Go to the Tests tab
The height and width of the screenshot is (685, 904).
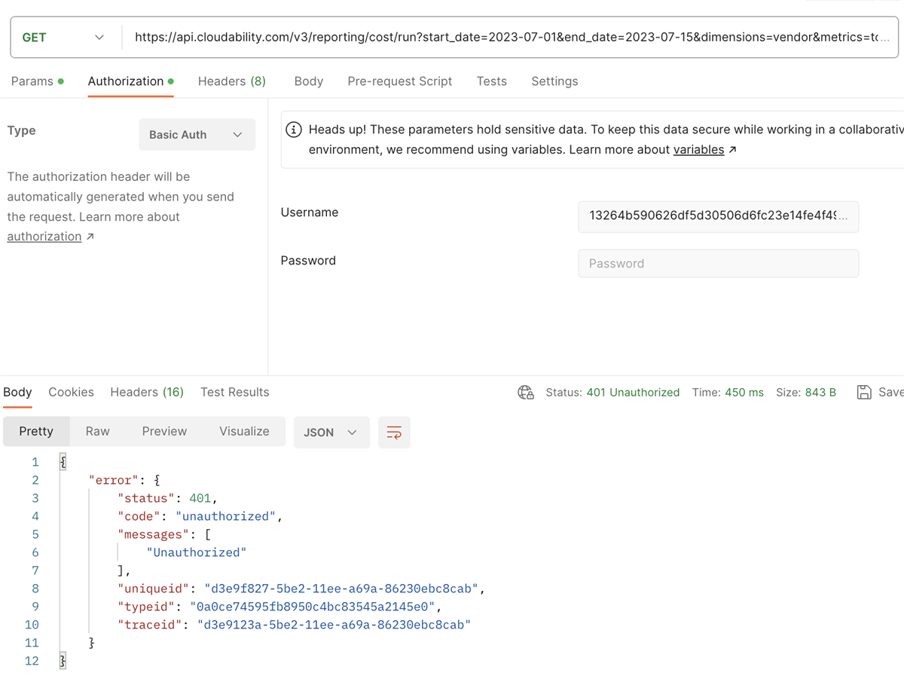click(x=491, y=81)
